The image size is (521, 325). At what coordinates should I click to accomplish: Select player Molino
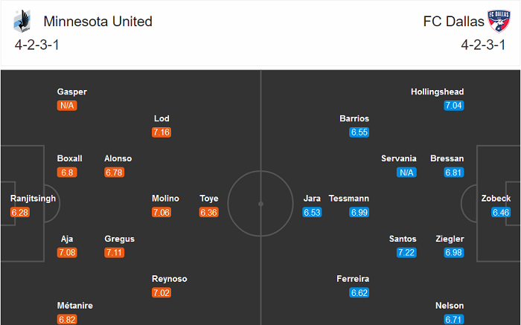coord(165,199)
